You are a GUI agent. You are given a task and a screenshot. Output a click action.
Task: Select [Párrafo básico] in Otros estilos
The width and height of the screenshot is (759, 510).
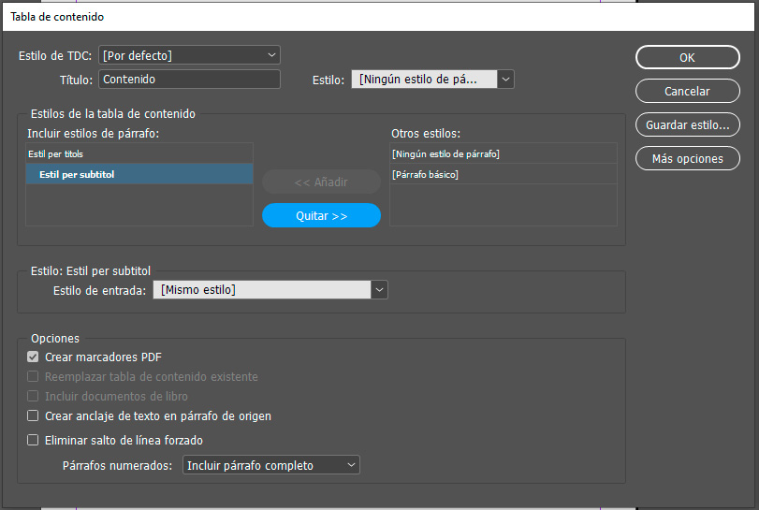coord(503,174)
